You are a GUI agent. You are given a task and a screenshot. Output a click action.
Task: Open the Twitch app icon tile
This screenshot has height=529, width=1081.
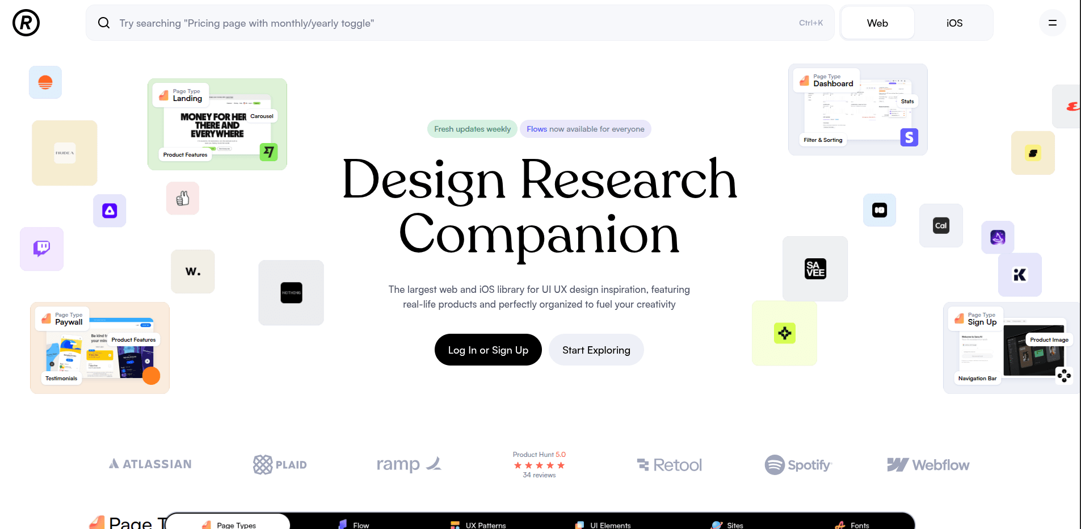click(42, 249)
